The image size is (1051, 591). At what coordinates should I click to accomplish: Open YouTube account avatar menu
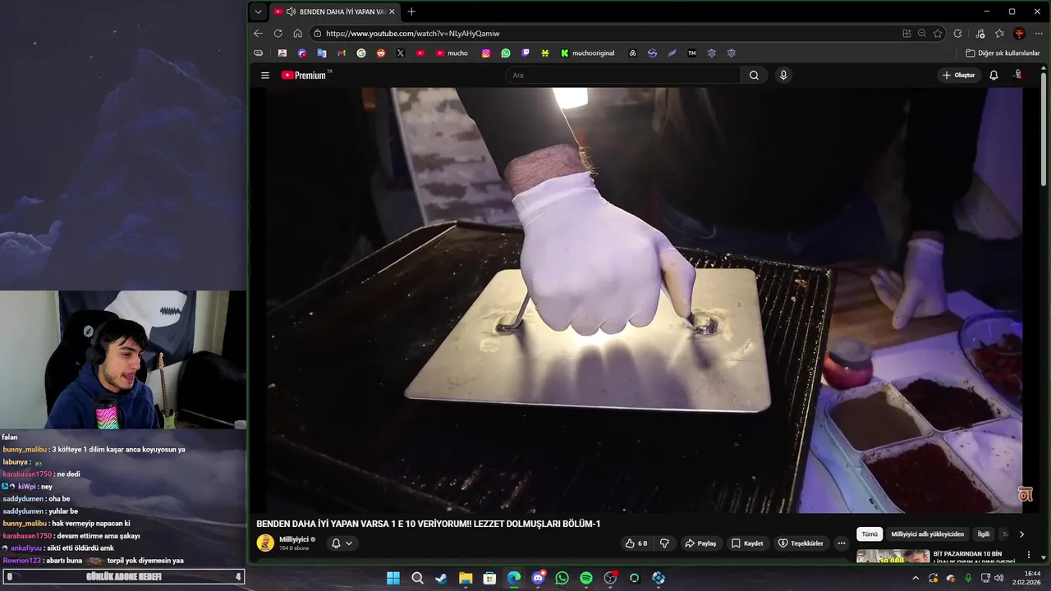pos(1019,75)
